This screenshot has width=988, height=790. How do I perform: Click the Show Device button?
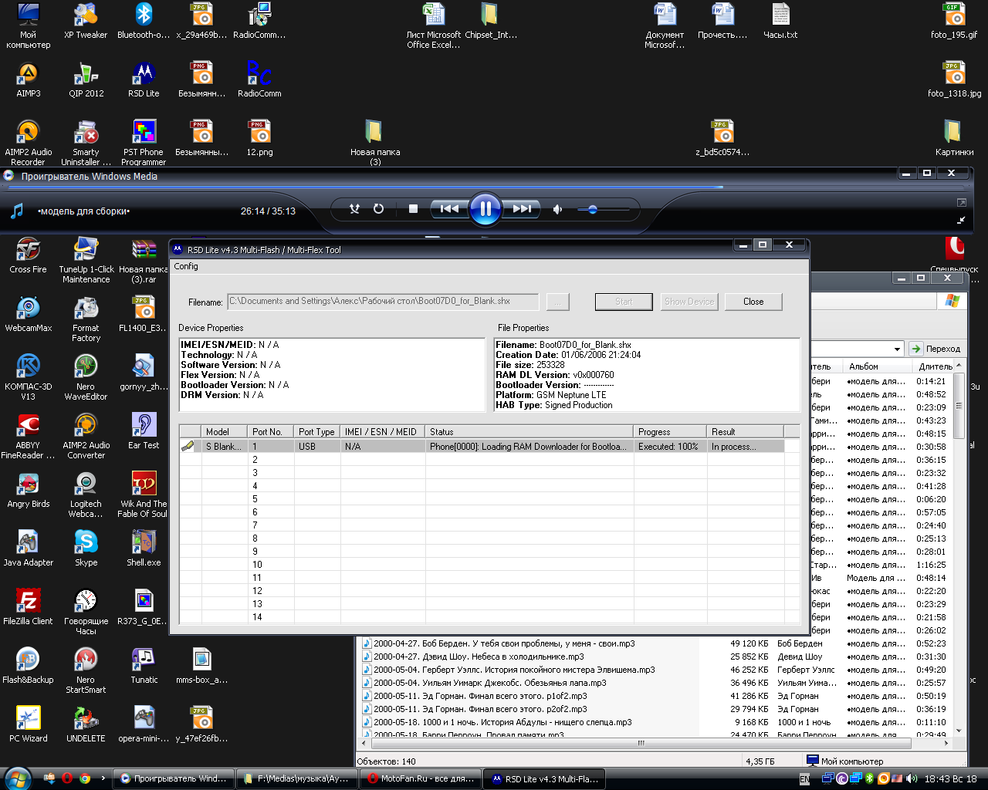[x=689, y=302]
